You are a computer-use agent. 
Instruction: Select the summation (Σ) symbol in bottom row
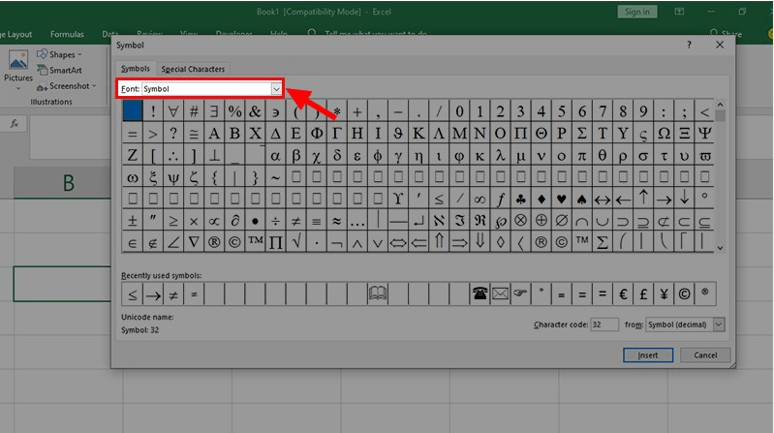pos(603,242)
